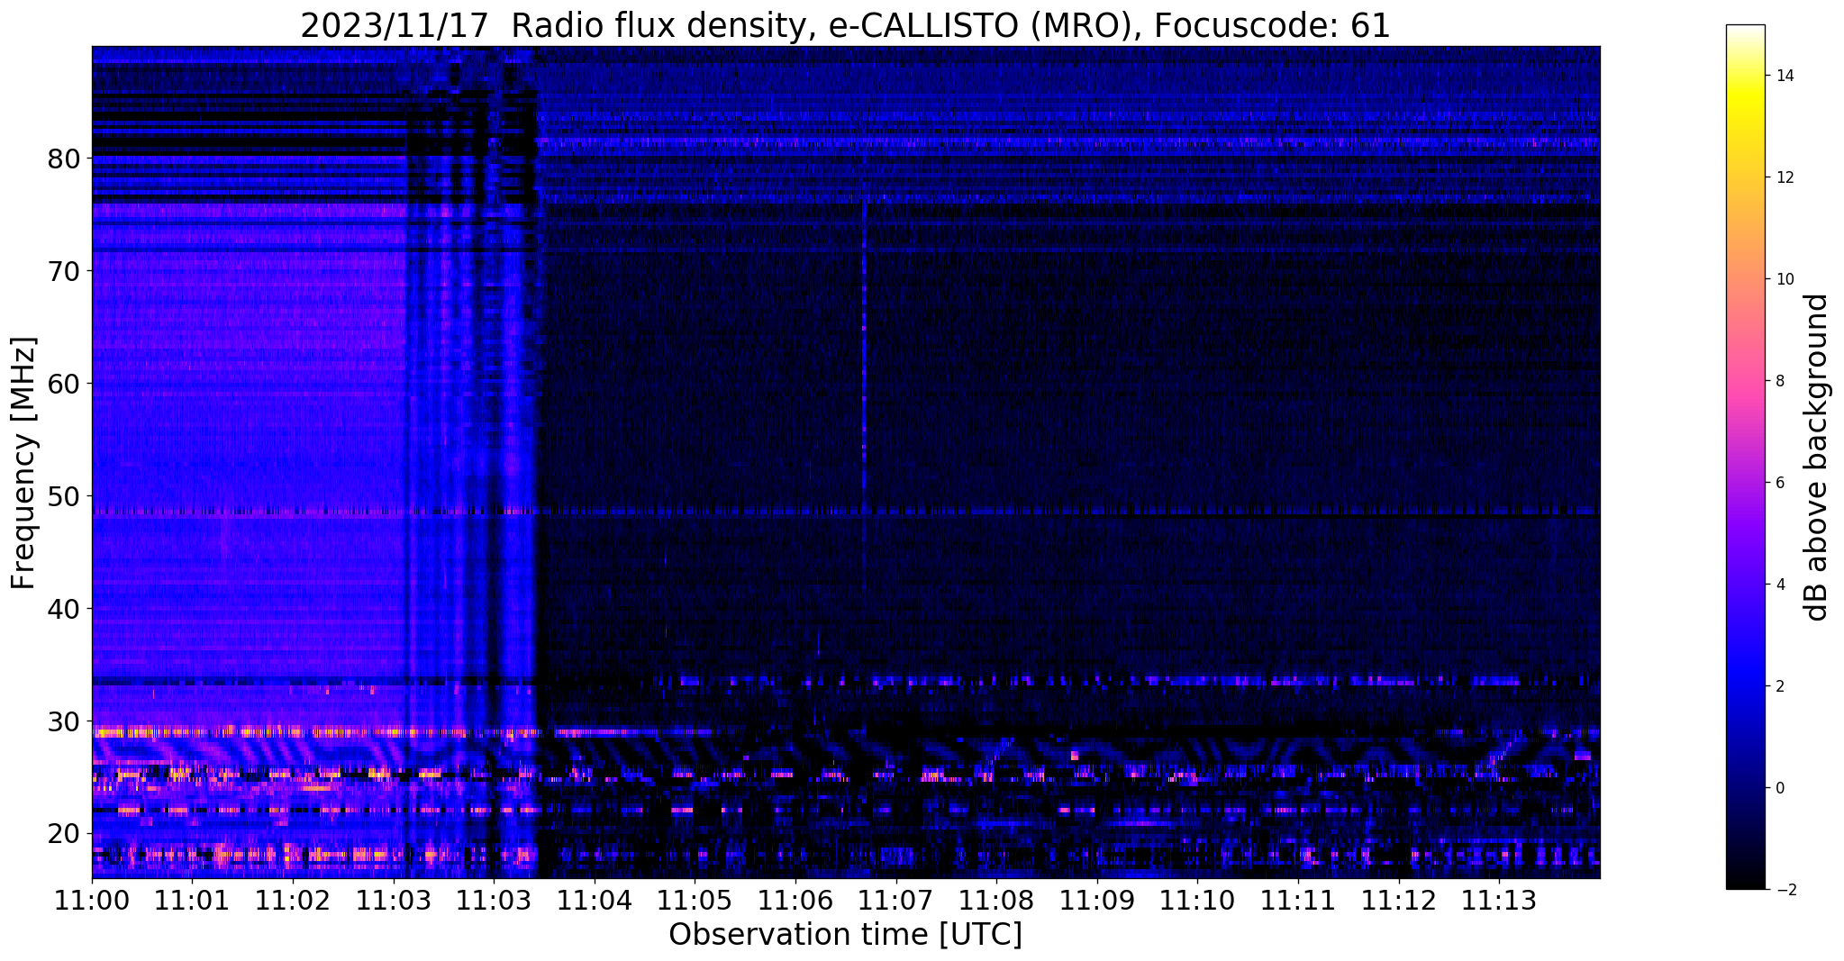Click the colorbar tick value 14

point(1785,76)
